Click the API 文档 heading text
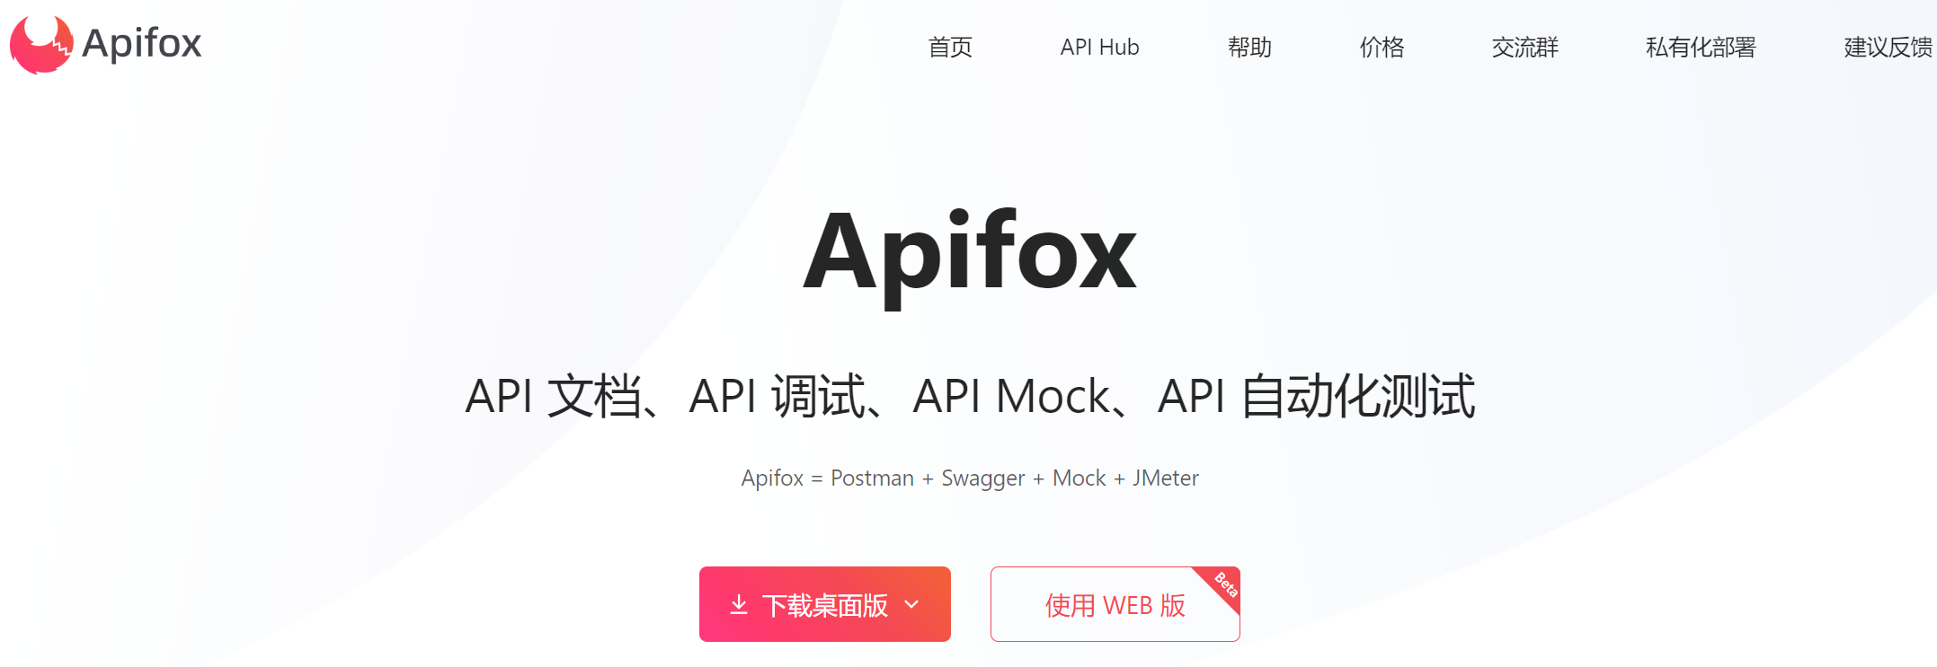1937x667 pixels. tap(554, 396)
